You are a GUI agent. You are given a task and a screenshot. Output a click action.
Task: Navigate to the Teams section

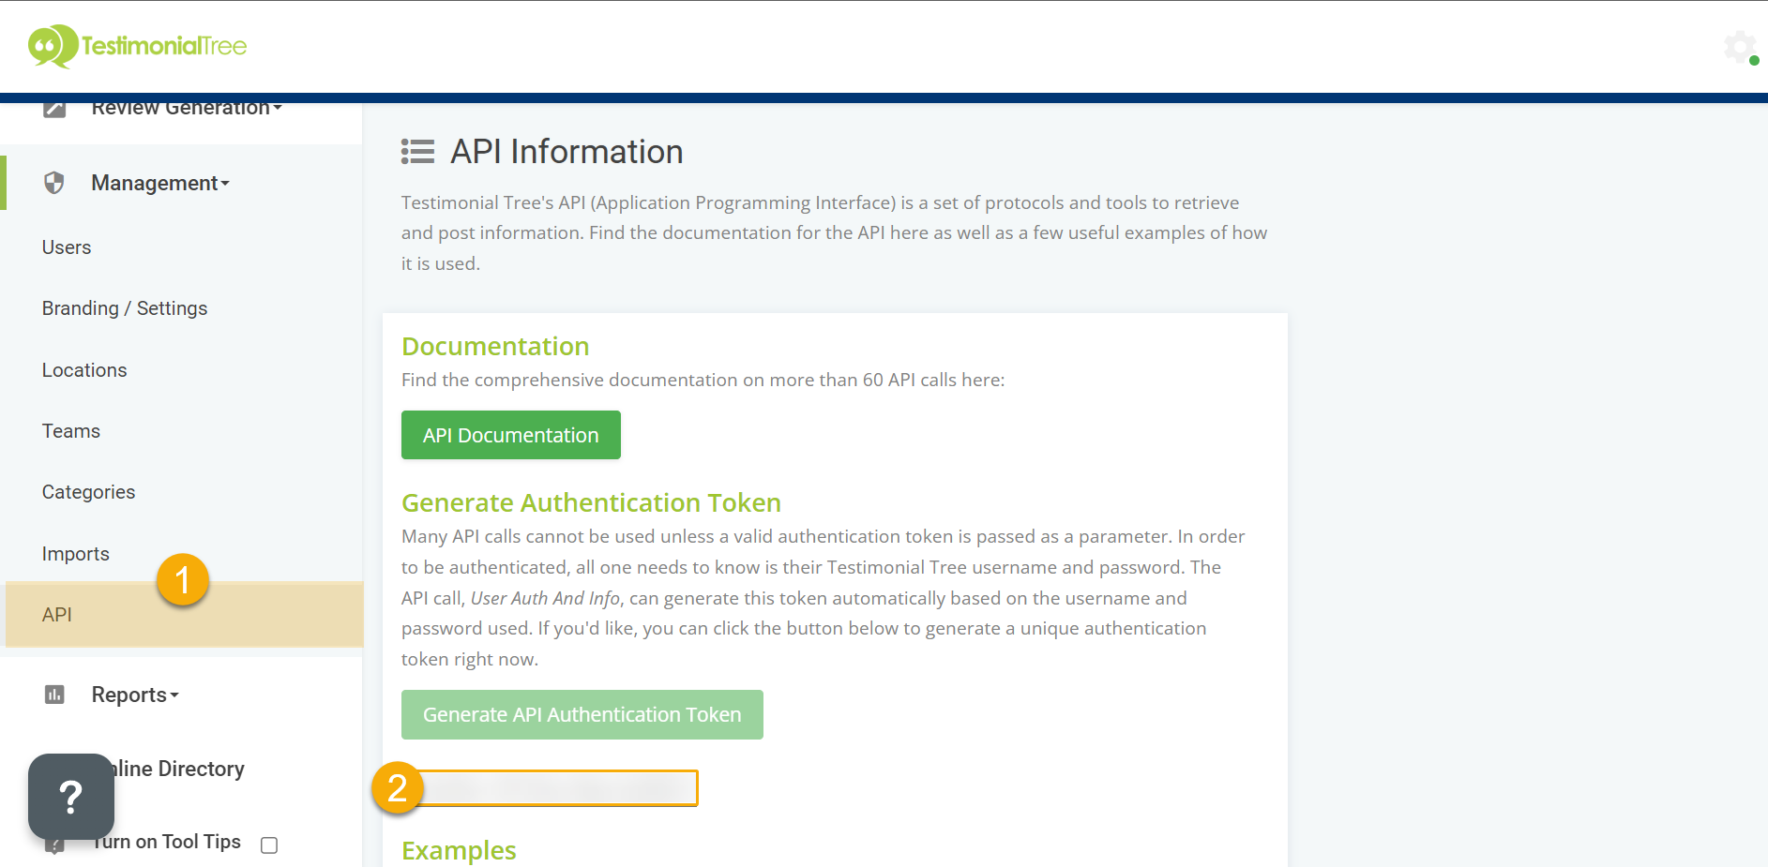pyautogui.click(x=70, y=430)
